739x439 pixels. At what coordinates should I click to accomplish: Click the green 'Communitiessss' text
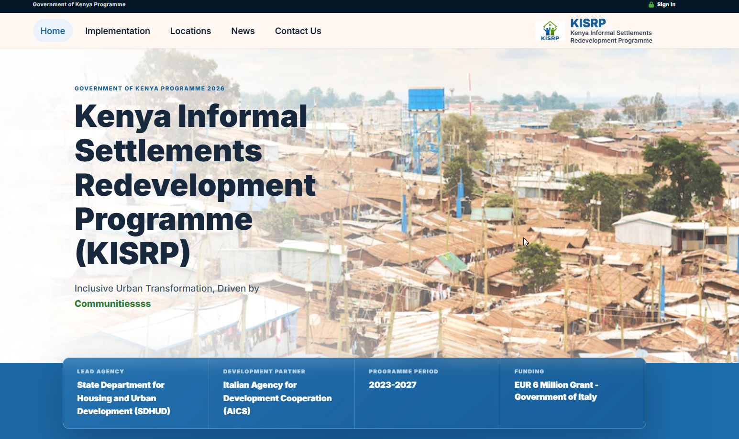coord(113,304)
